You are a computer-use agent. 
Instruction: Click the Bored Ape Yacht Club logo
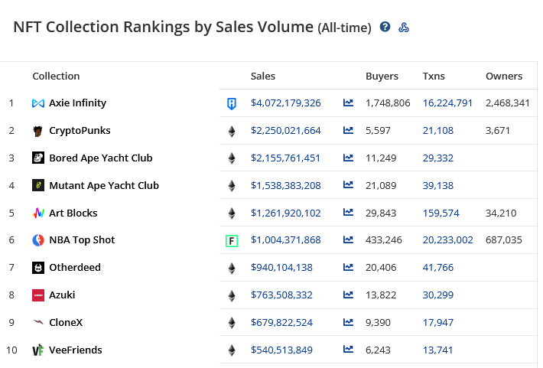tap(38, 158)
